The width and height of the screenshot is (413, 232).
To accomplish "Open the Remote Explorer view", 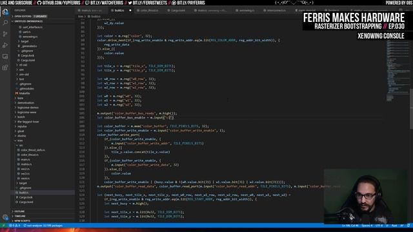I will click(5, 57).
